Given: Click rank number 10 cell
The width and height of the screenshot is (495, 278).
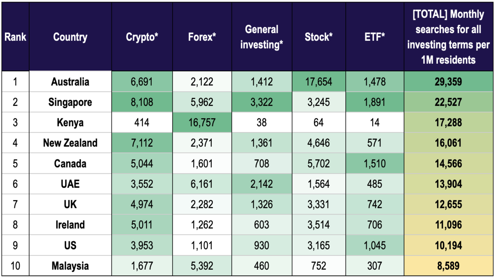Looking at the screenshot, I should (15, 266).
